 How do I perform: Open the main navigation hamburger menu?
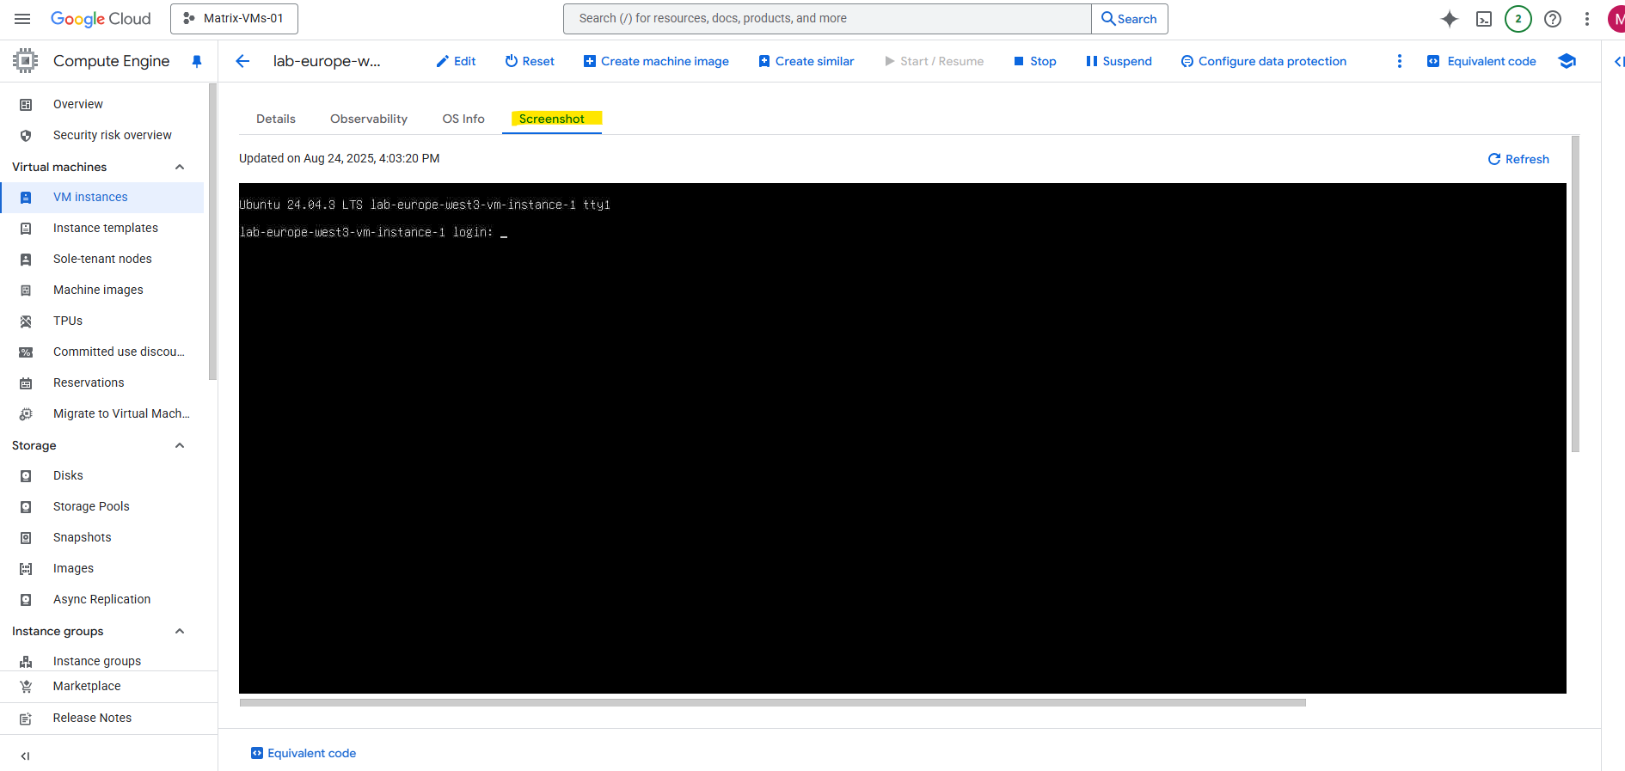[22, 18]
